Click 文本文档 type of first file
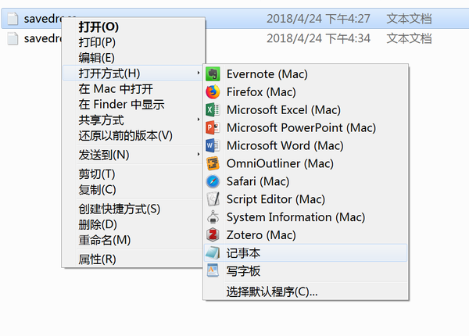469x336 pixels. click(x=409, y=19)
